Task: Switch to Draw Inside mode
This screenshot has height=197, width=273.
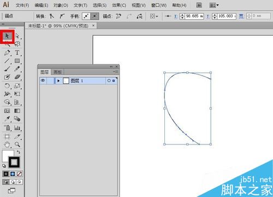Action: [x=19, y=182]
